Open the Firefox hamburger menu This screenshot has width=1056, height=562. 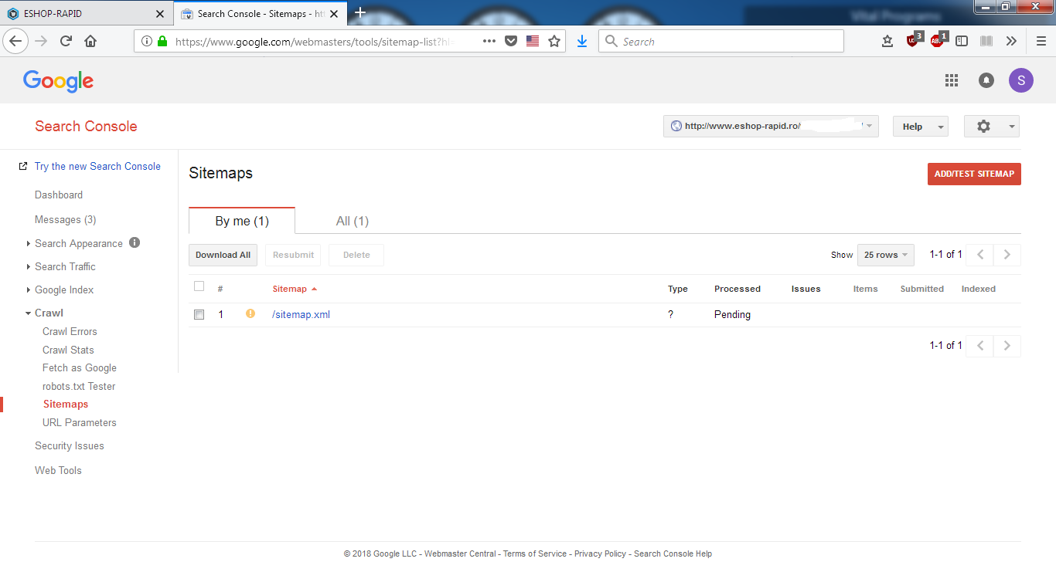coord(1041,42)
